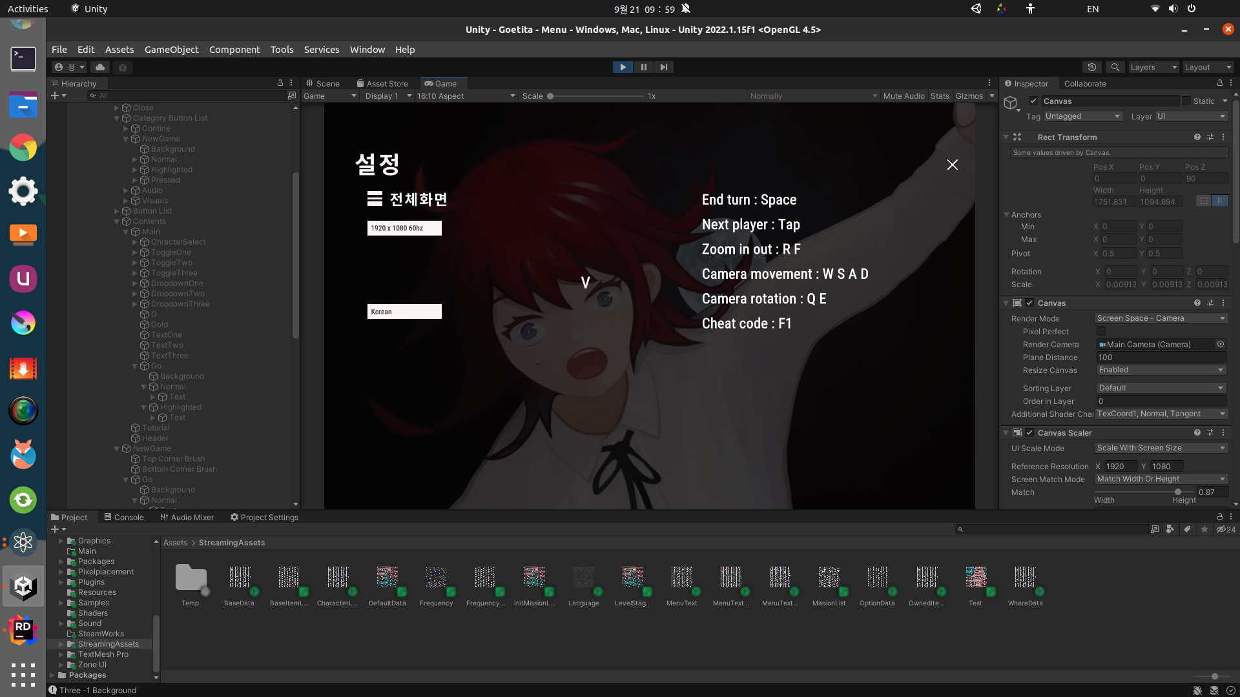Toggle Canvas GameObject active checkbox
The height and width of the screenshot is (697, 1240).
pos(1033,101)
